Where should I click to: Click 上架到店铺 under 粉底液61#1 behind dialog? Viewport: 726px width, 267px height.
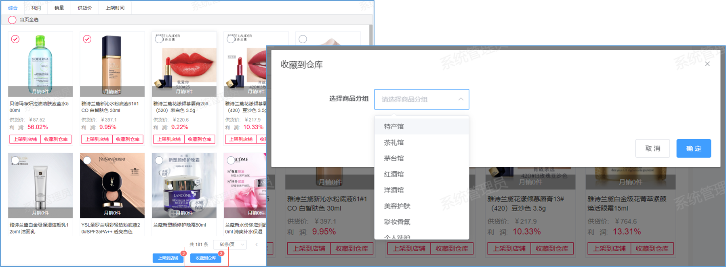coord(309,249)
